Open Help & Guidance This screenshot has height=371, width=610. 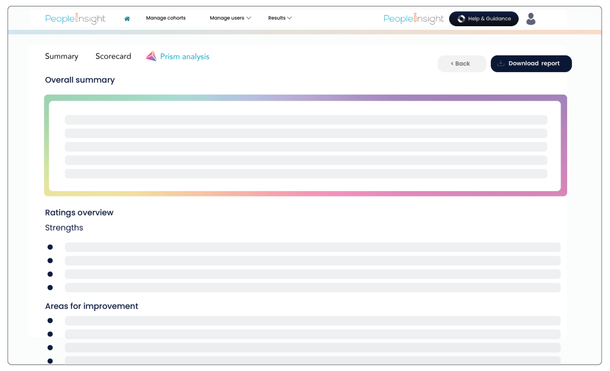484,18
